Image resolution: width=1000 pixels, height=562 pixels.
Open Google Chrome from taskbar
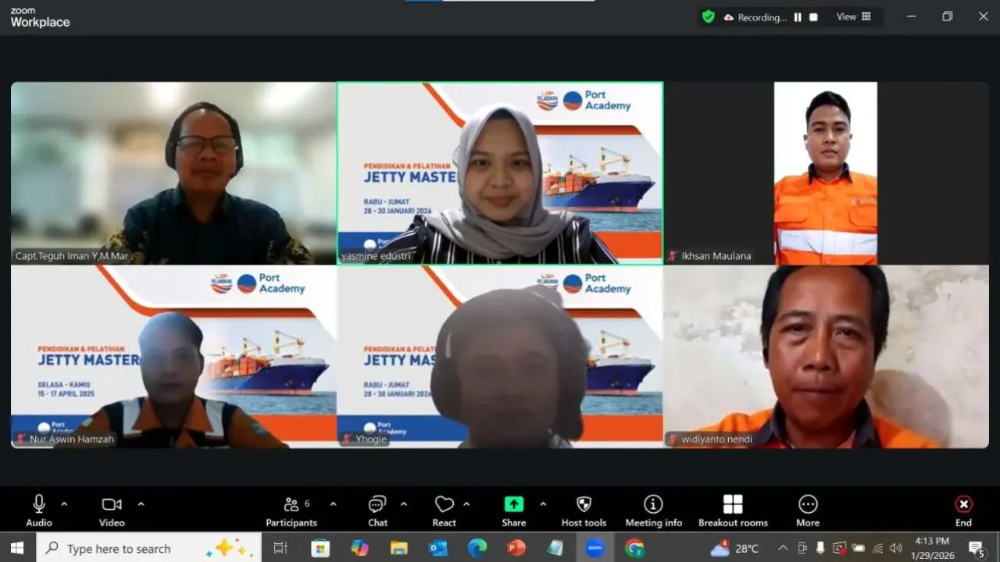tap(634, 549)
